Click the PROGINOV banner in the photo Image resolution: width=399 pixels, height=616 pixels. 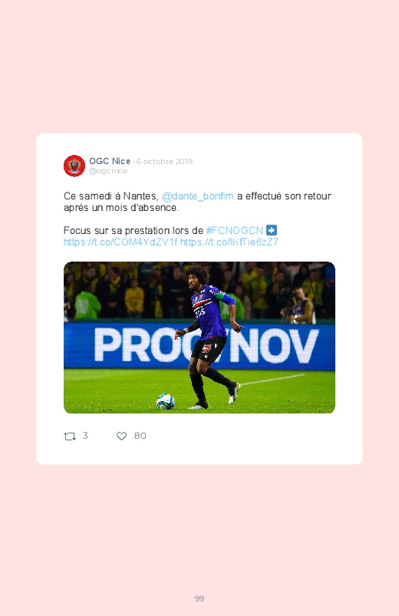199,346
